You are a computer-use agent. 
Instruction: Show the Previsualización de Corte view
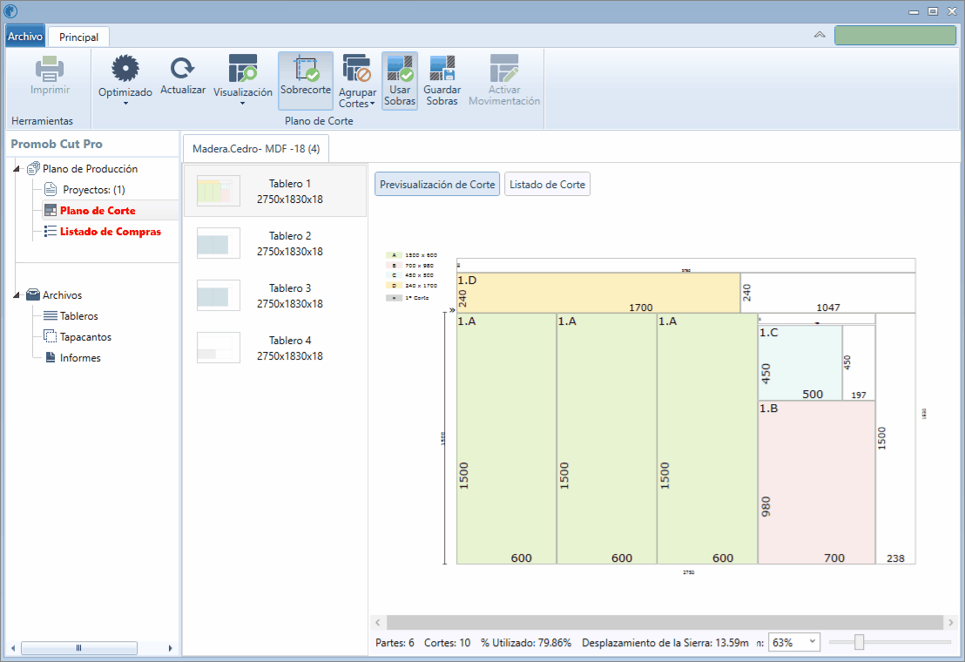(x=437, y=184)
